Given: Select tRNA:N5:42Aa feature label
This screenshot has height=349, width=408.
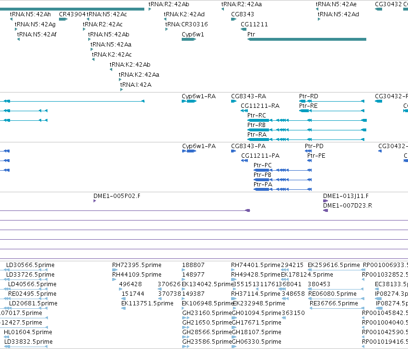Looking at the screenshot, I should pos(111,45).
